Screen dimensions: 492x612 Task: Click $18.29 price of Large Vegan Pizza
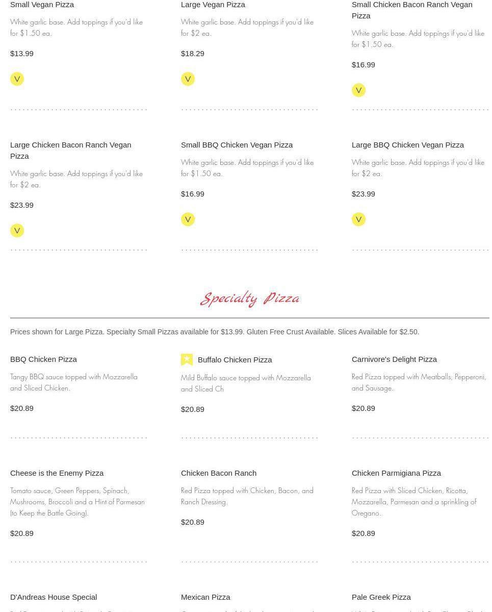192,53
